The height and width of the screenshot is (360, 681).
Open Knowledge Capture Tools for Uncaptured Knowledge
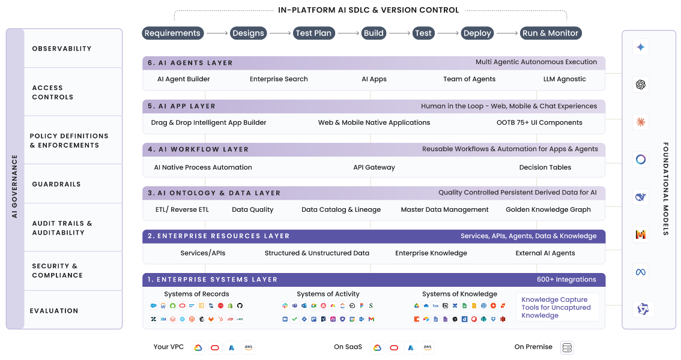point(555,307)
